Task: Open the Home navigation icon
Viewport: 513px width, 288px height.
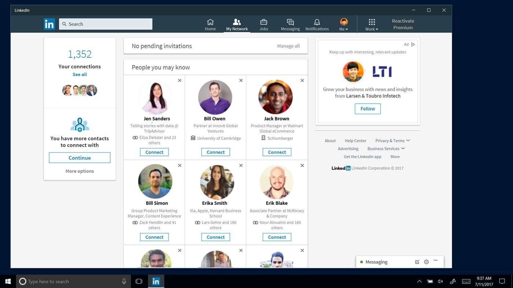Action: point(210,22)
